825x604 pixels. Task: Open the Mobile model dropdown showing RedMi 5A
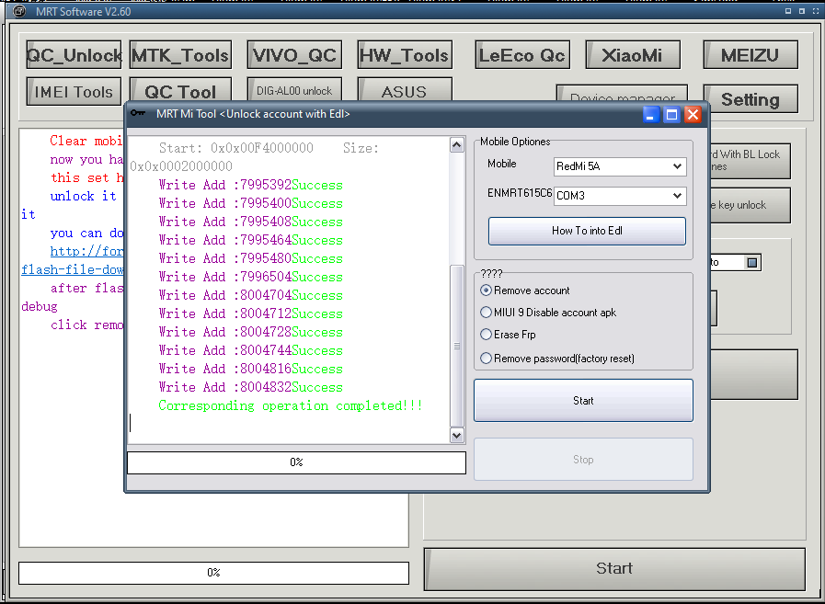click(x=620, y=166)
